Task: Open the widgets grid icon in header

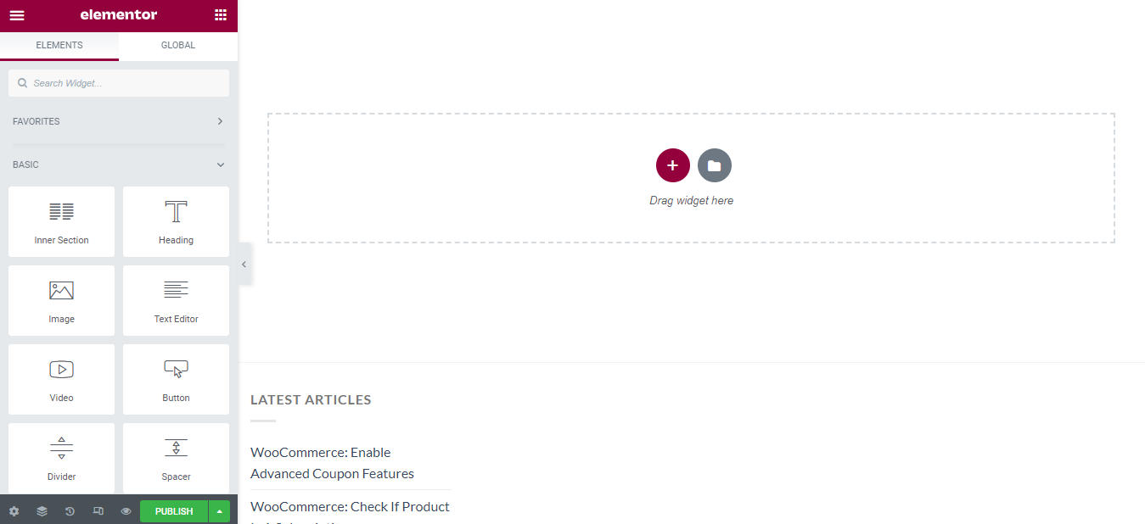Action: (x=221, y=15)
